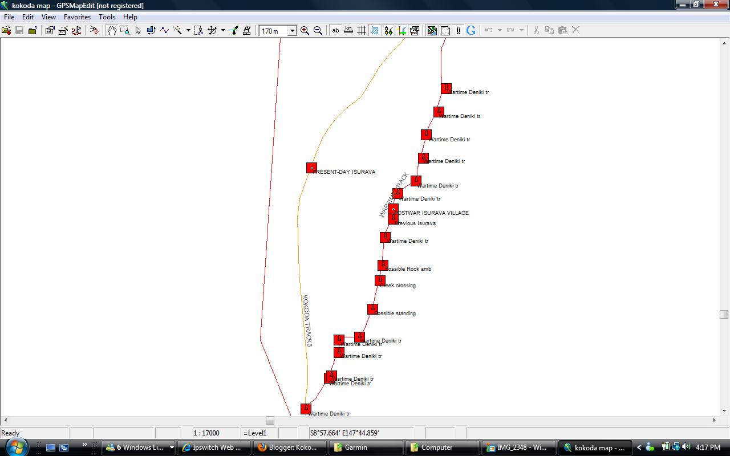Toggle the coordinate grid hash icon
The image size is (730, 456).
pyautogui.click(x=362, y=30)
